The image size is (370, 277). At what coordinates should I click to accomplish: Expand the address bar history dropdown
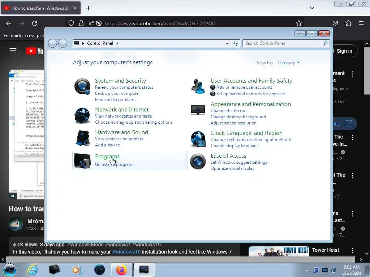tap(227, 43)
